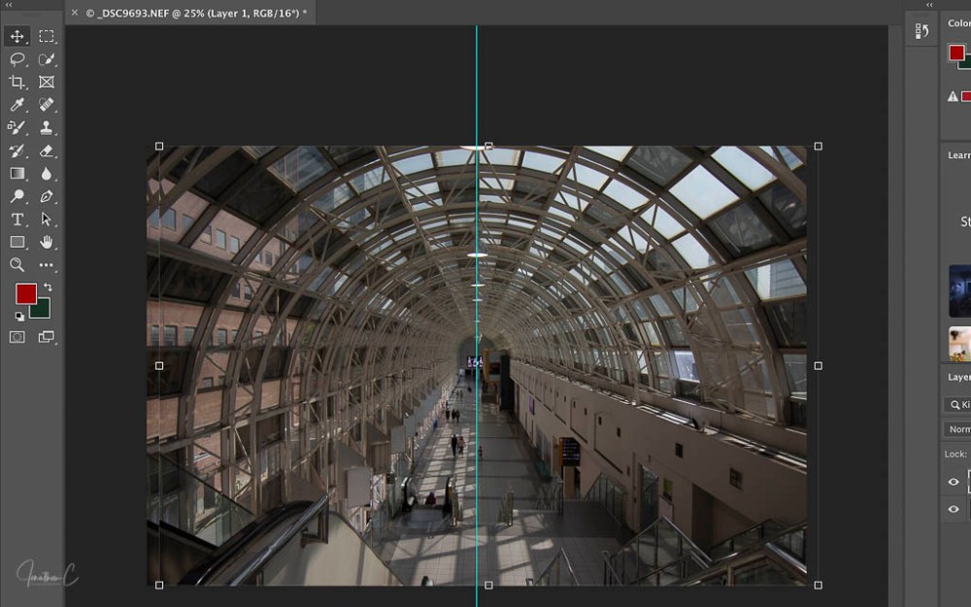Select the Crop tool
This screenshot has height=607, width=971.
16,82
